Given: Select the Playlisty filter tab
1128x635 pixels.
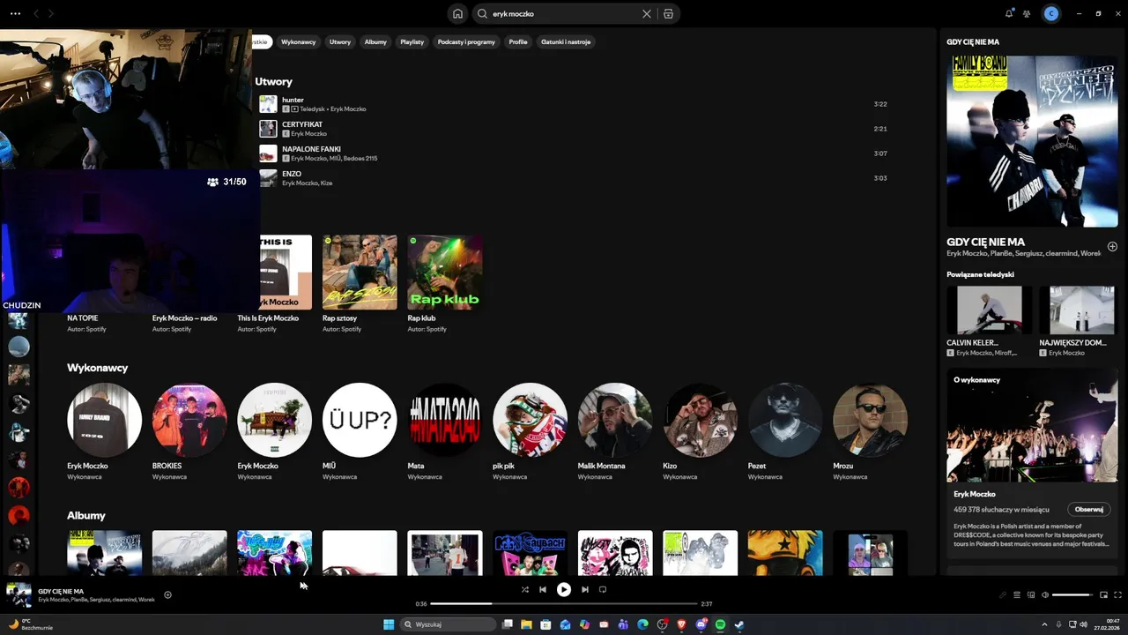Looking at the screenshot, I should [412, 41].
